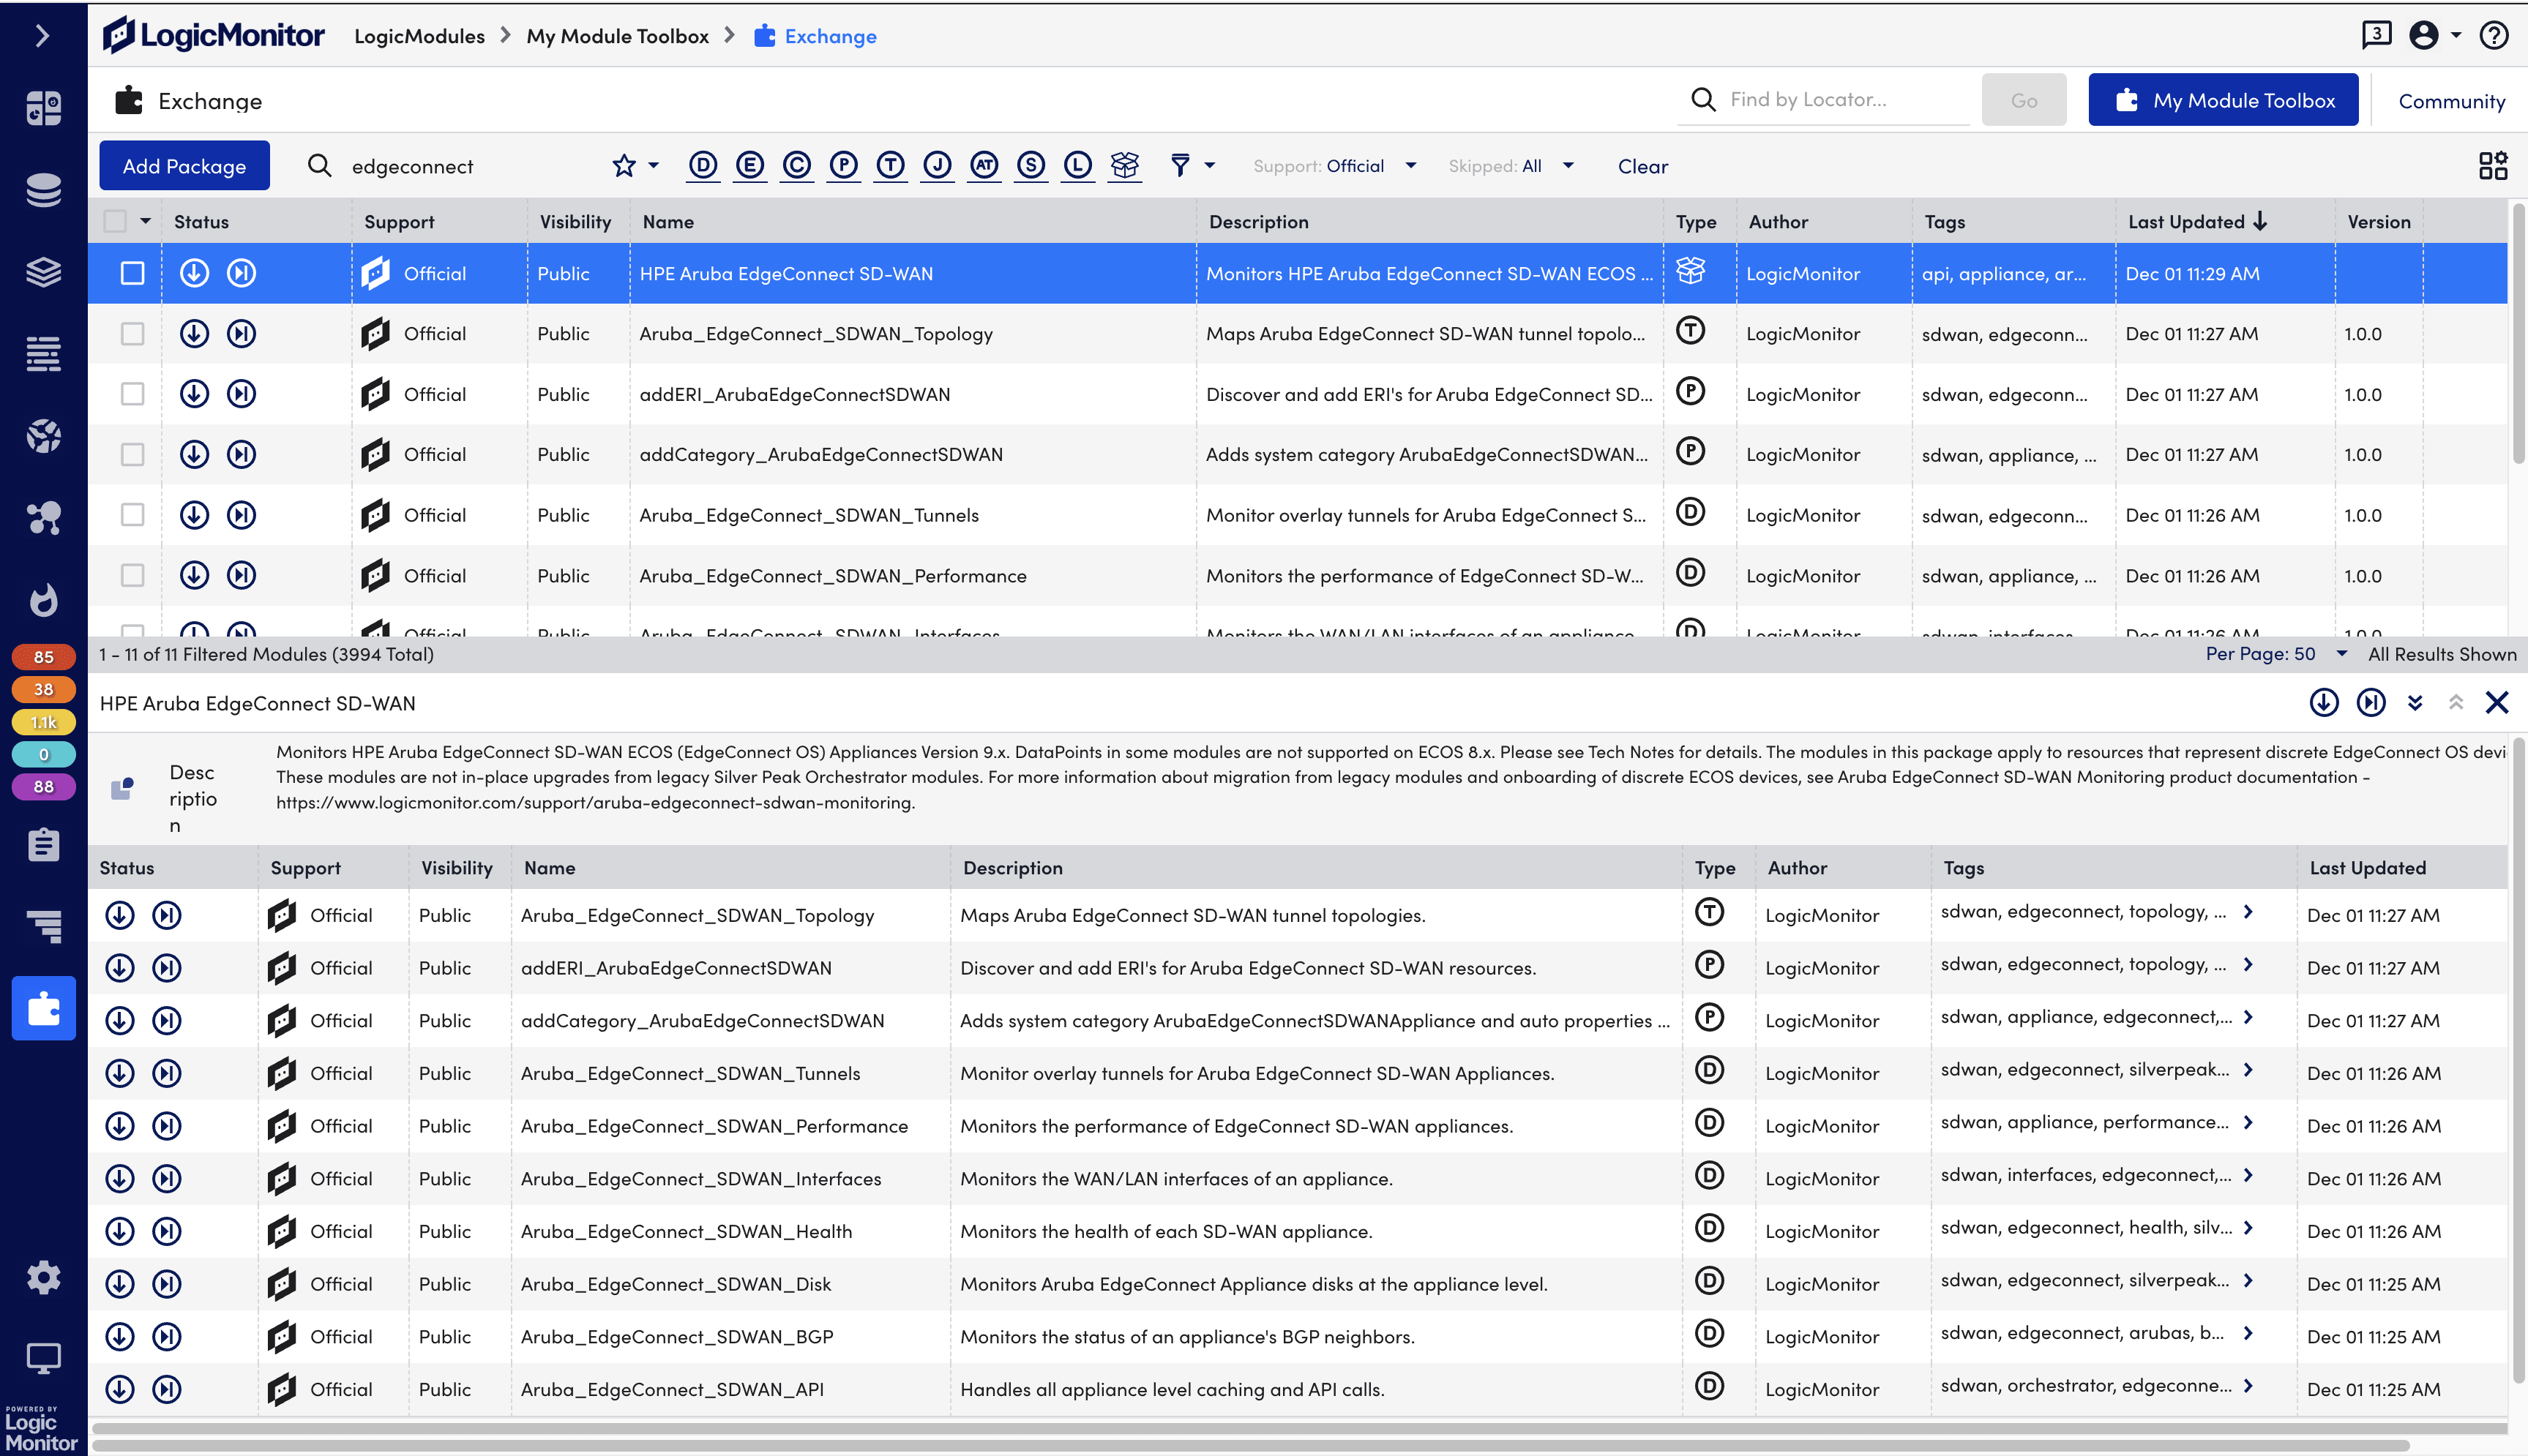Open My Module Toolbox button
This screenshot has height=1456, width=2528.
[2223, 100]
